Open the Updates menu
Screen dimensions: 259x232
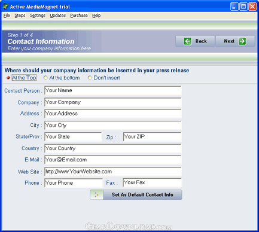58,16
